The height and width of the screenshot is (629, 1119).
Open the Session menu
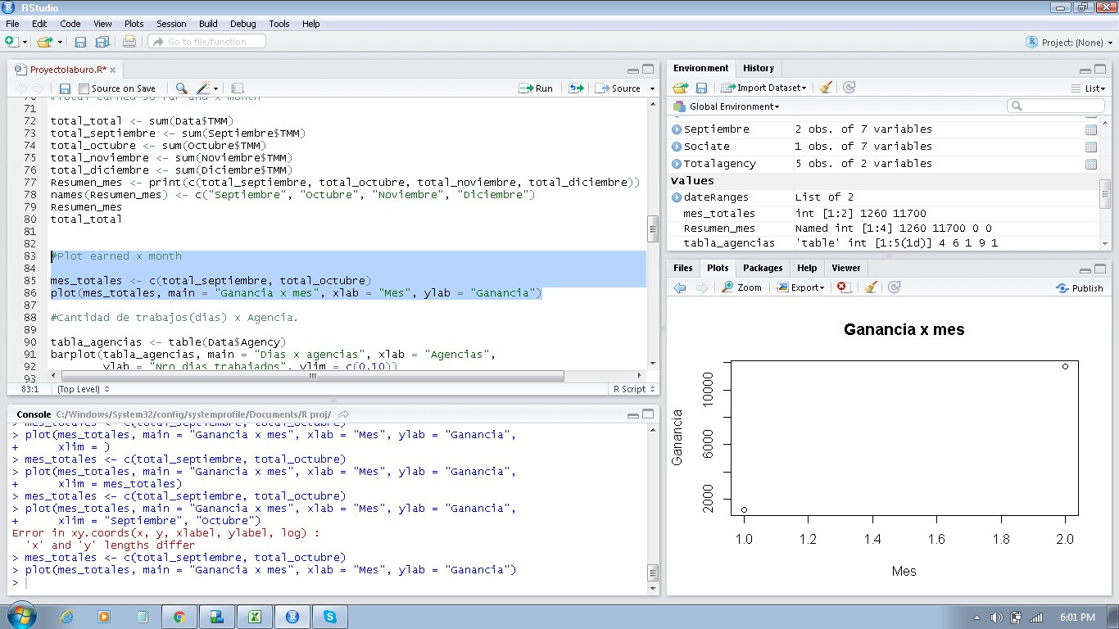[171, 24]
